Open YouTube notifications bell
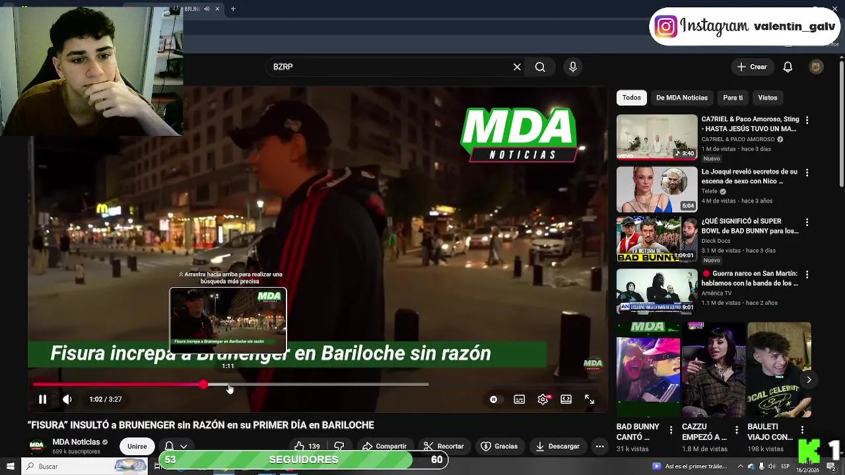This screenshot has height=475, width=845. tap(788, 67)
